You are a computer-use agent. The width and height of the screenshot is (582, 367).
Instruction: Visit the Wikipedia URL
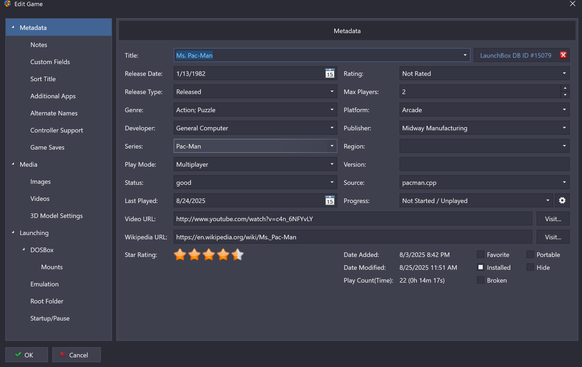(x=553, y=237)
